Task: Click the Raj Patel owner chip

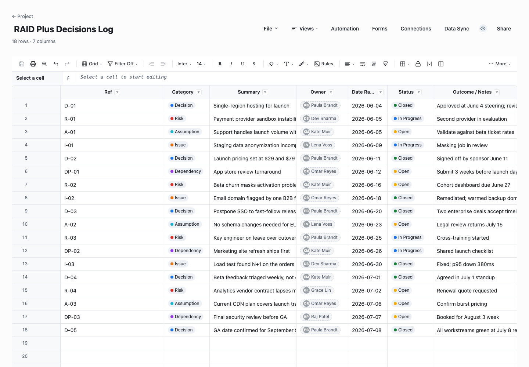Action: point(316,317)
